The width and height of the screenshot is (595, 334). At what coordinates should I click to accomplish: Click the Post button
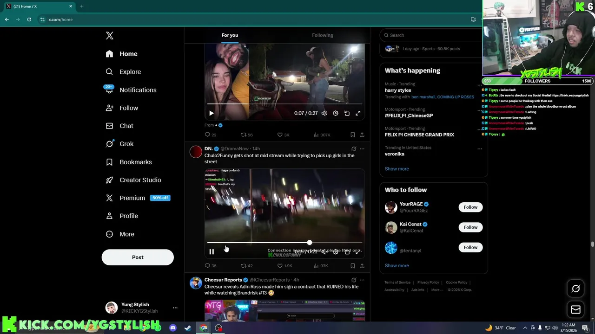tap(138, 257)
